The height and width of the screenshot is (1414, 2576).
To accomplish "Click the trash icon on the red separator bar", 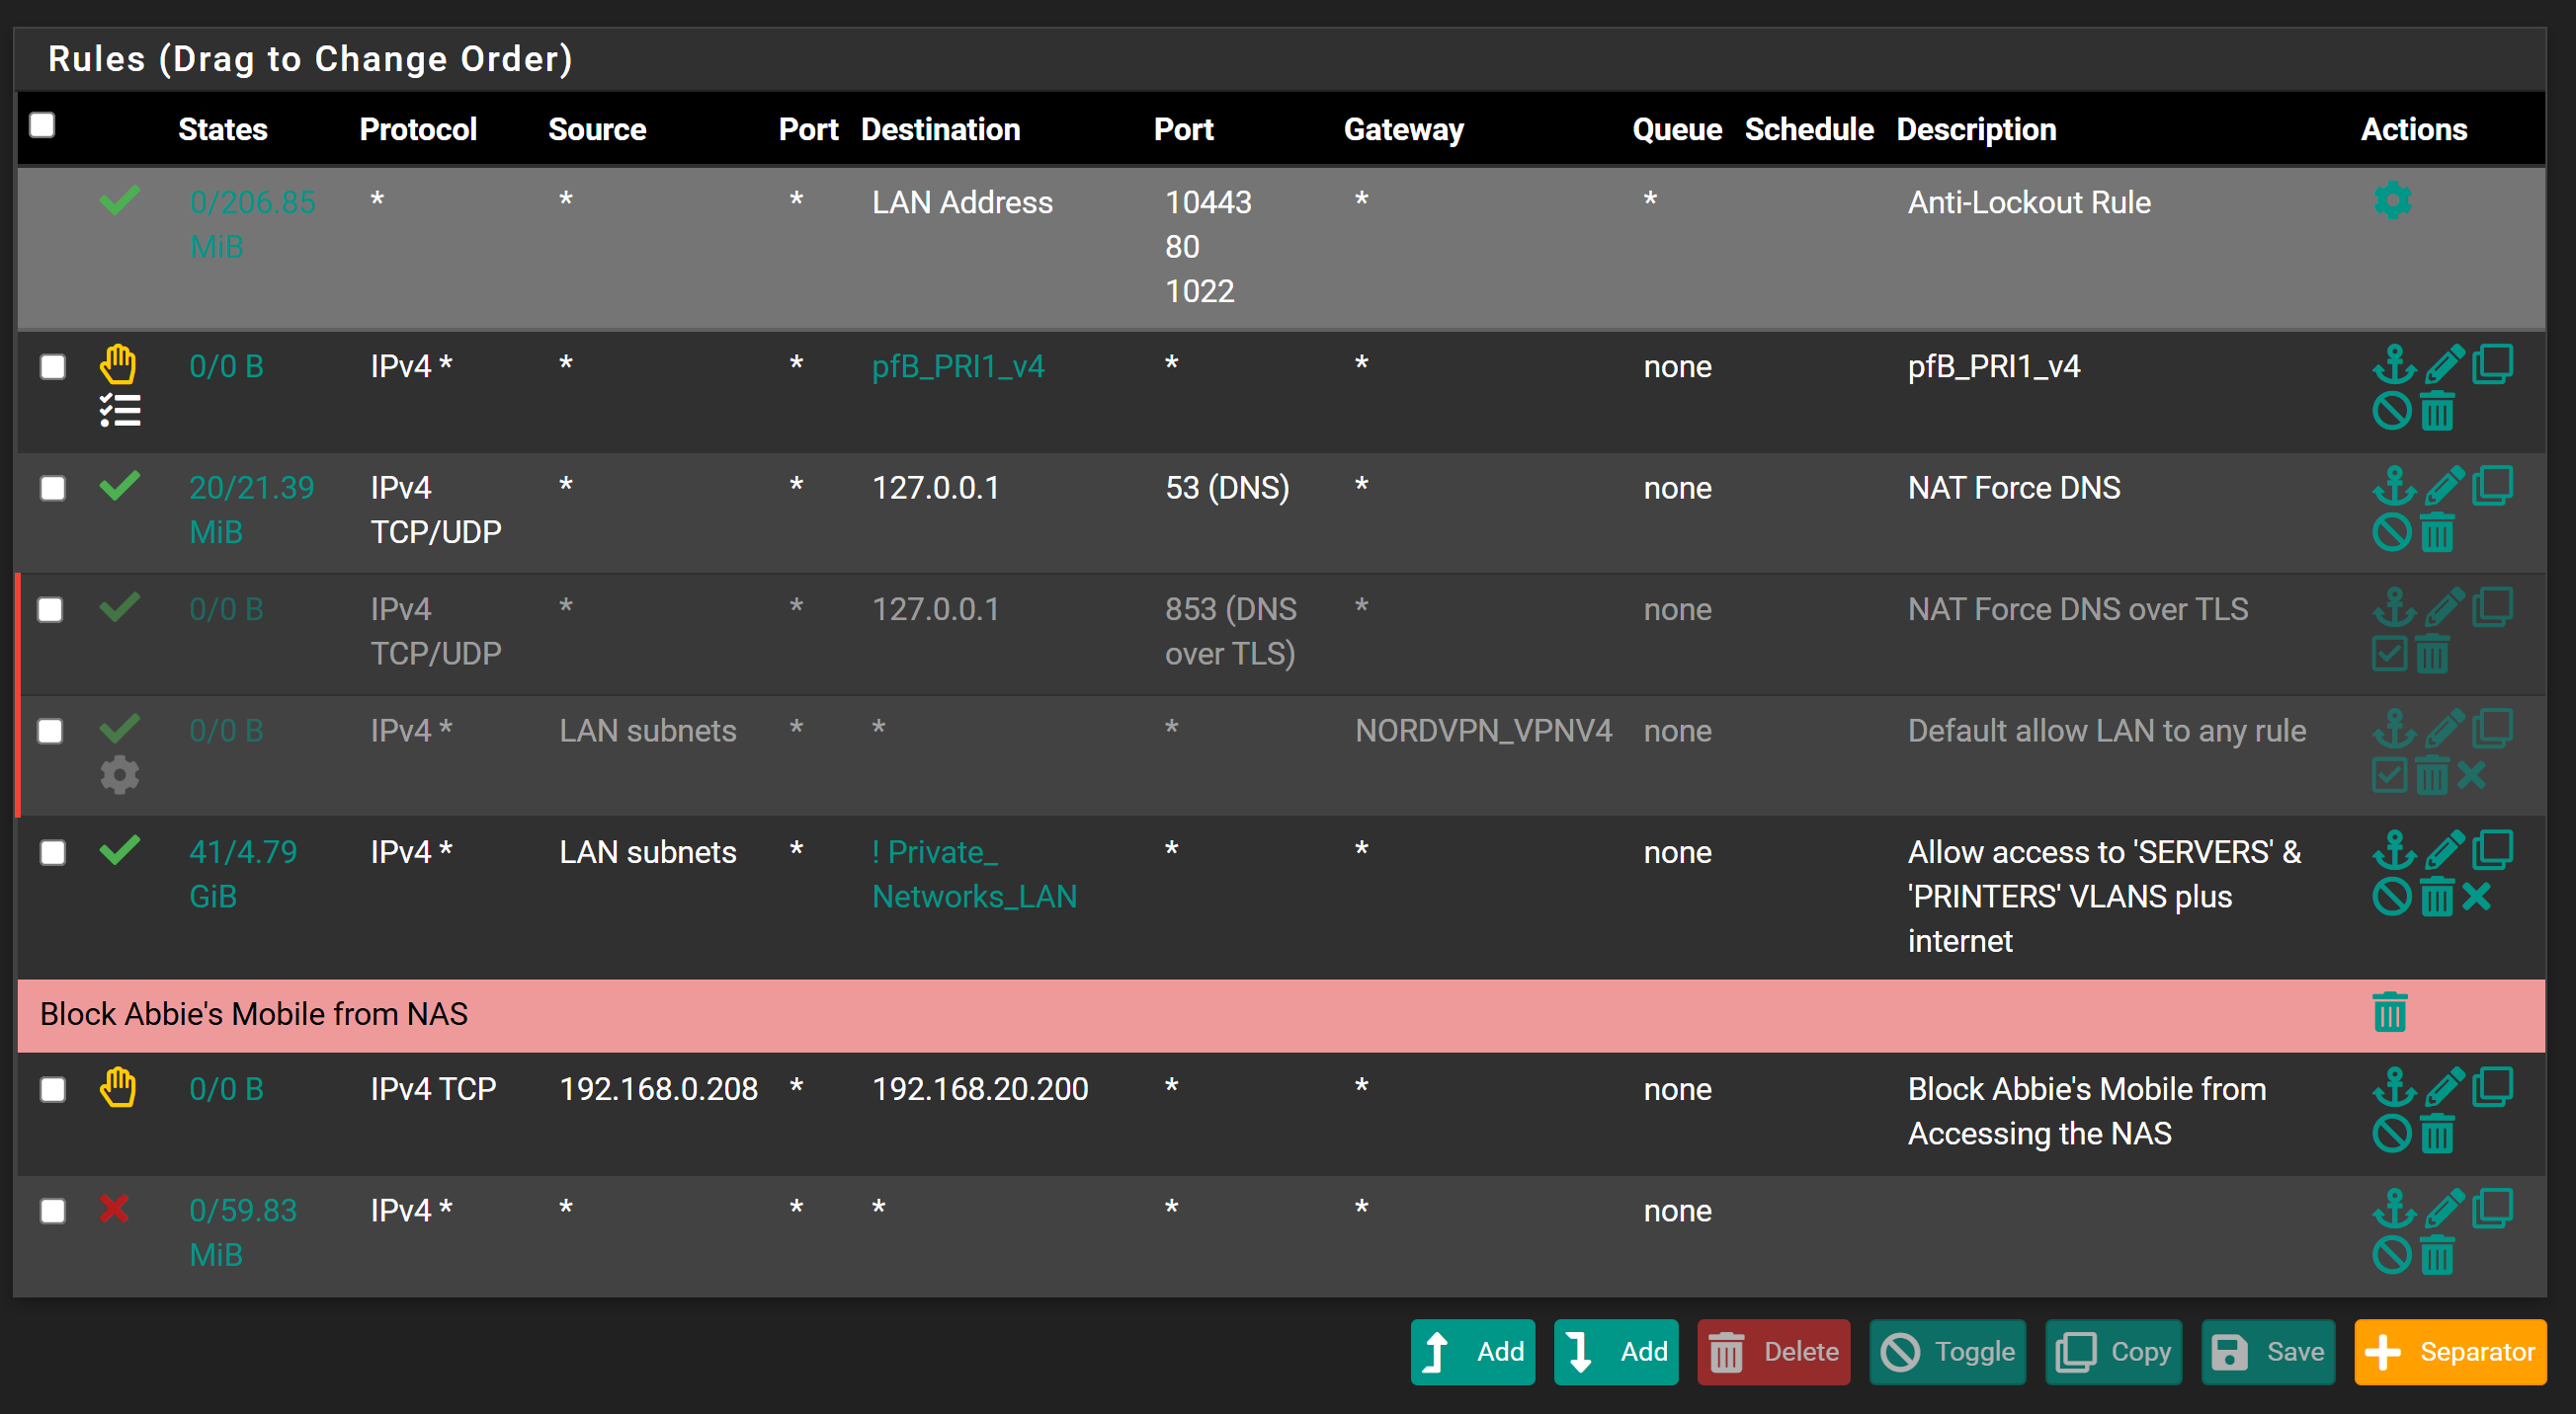I will 2389,1012.
